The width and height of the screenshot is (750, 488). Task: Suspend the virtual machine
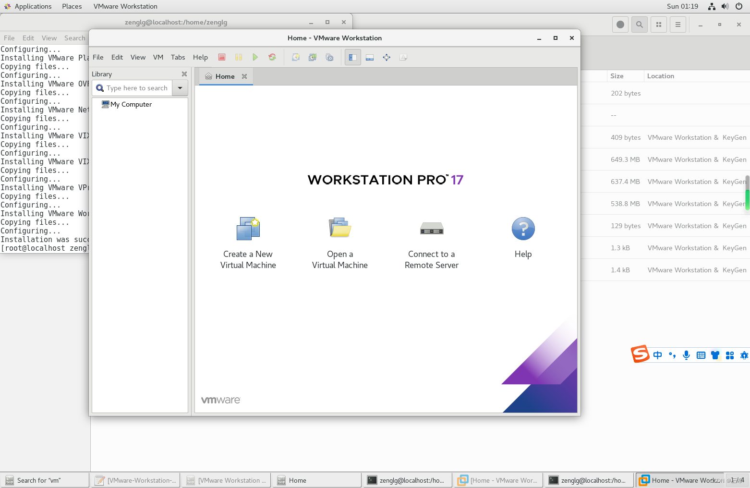[239, 57]
